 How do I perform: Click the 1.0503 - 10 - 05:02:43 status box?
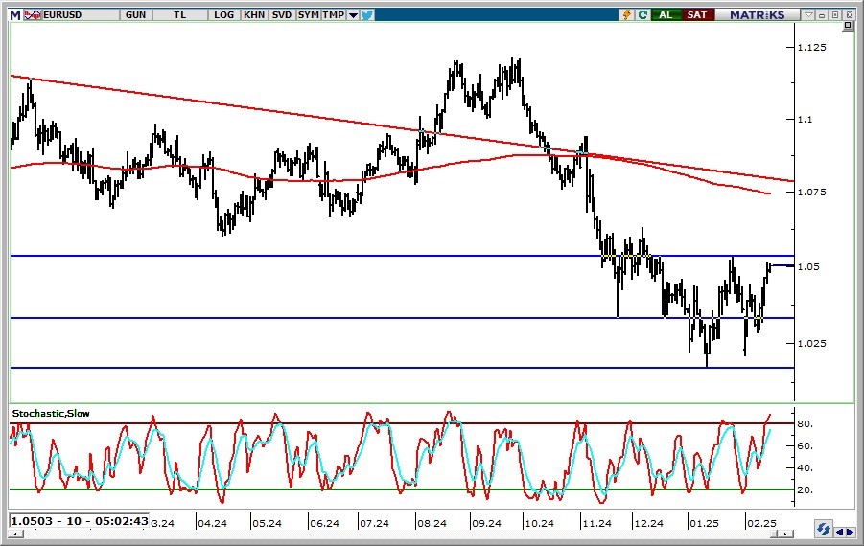click(x=80, y=521)
